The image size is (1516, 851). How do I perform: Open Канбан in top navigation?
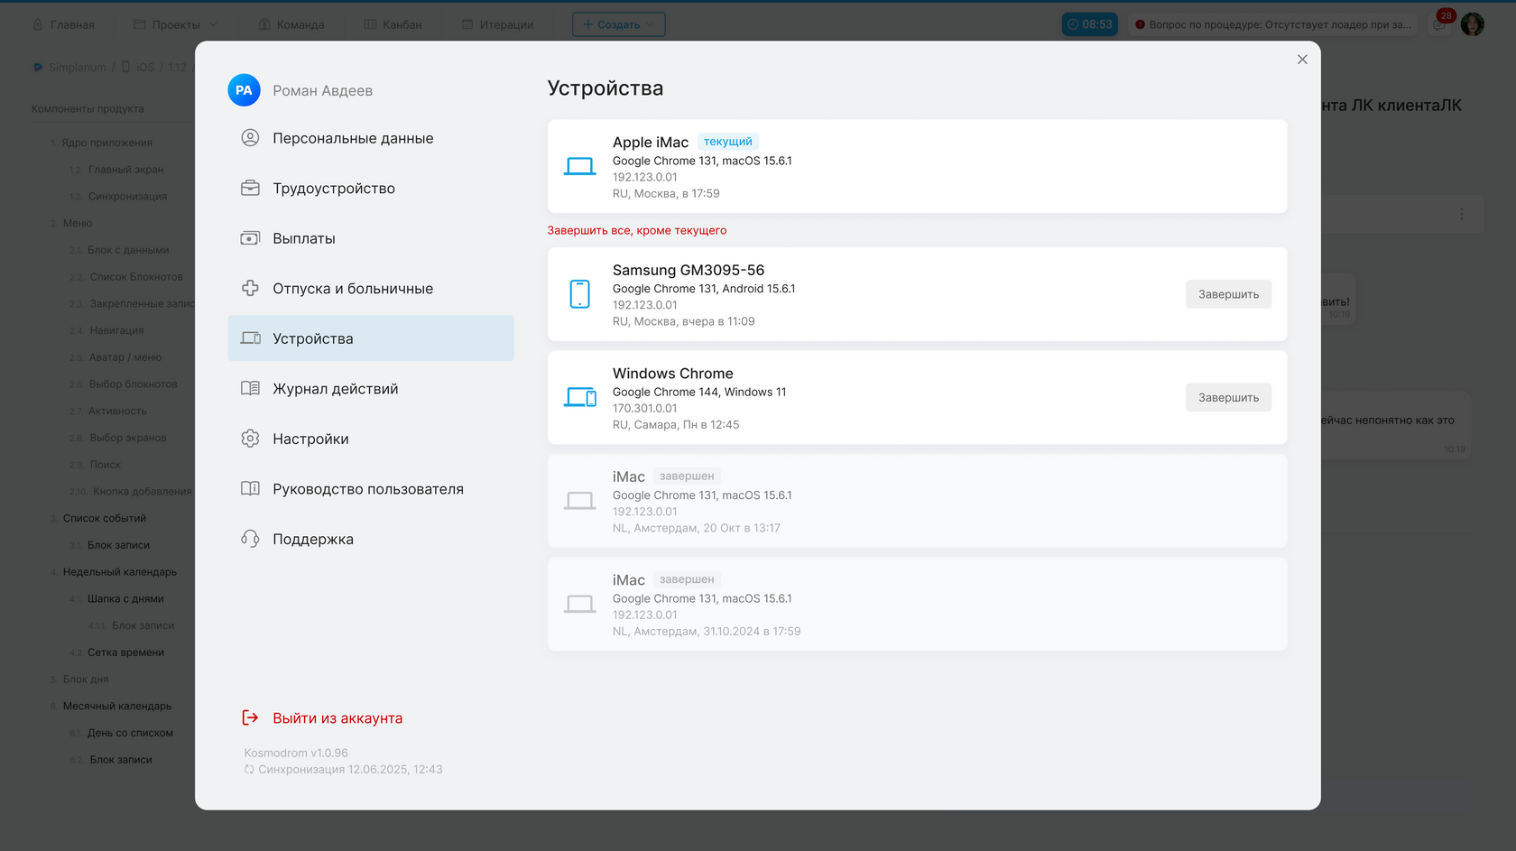coord(393,24)
